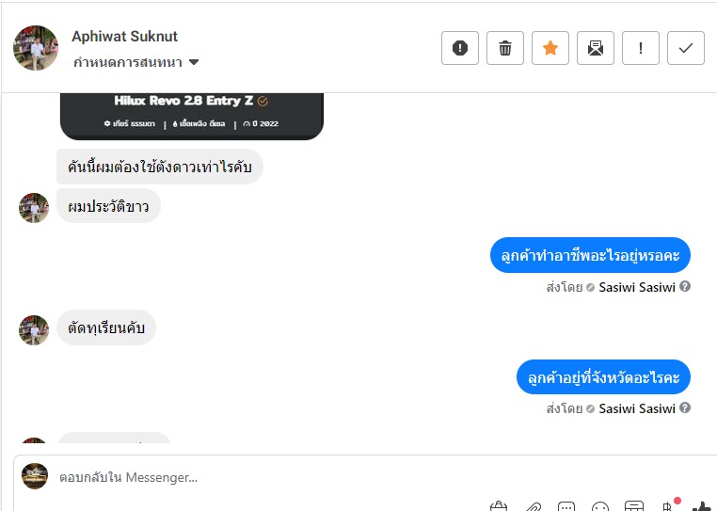The width and height of the screenshot is (717, 511).
Task: Delete conversation with the trash icon
Action: click(505, 48)
